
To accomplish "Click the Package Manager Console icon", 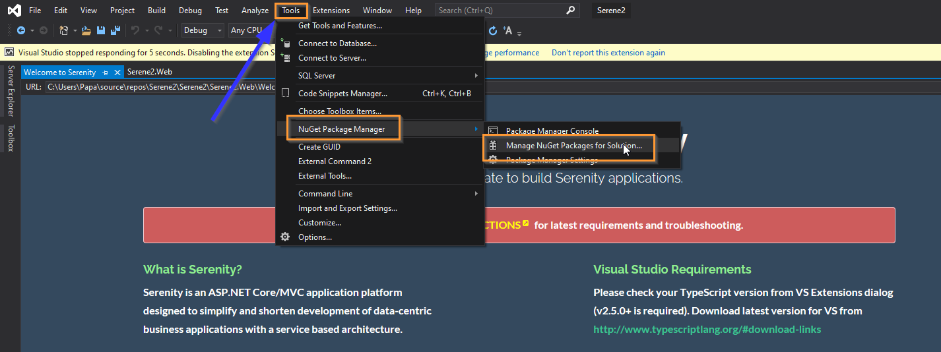I will [x=493, y=131].
